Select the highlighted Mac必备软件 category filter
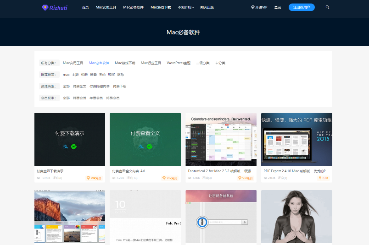The image size is (369, 245). point(99,63)
